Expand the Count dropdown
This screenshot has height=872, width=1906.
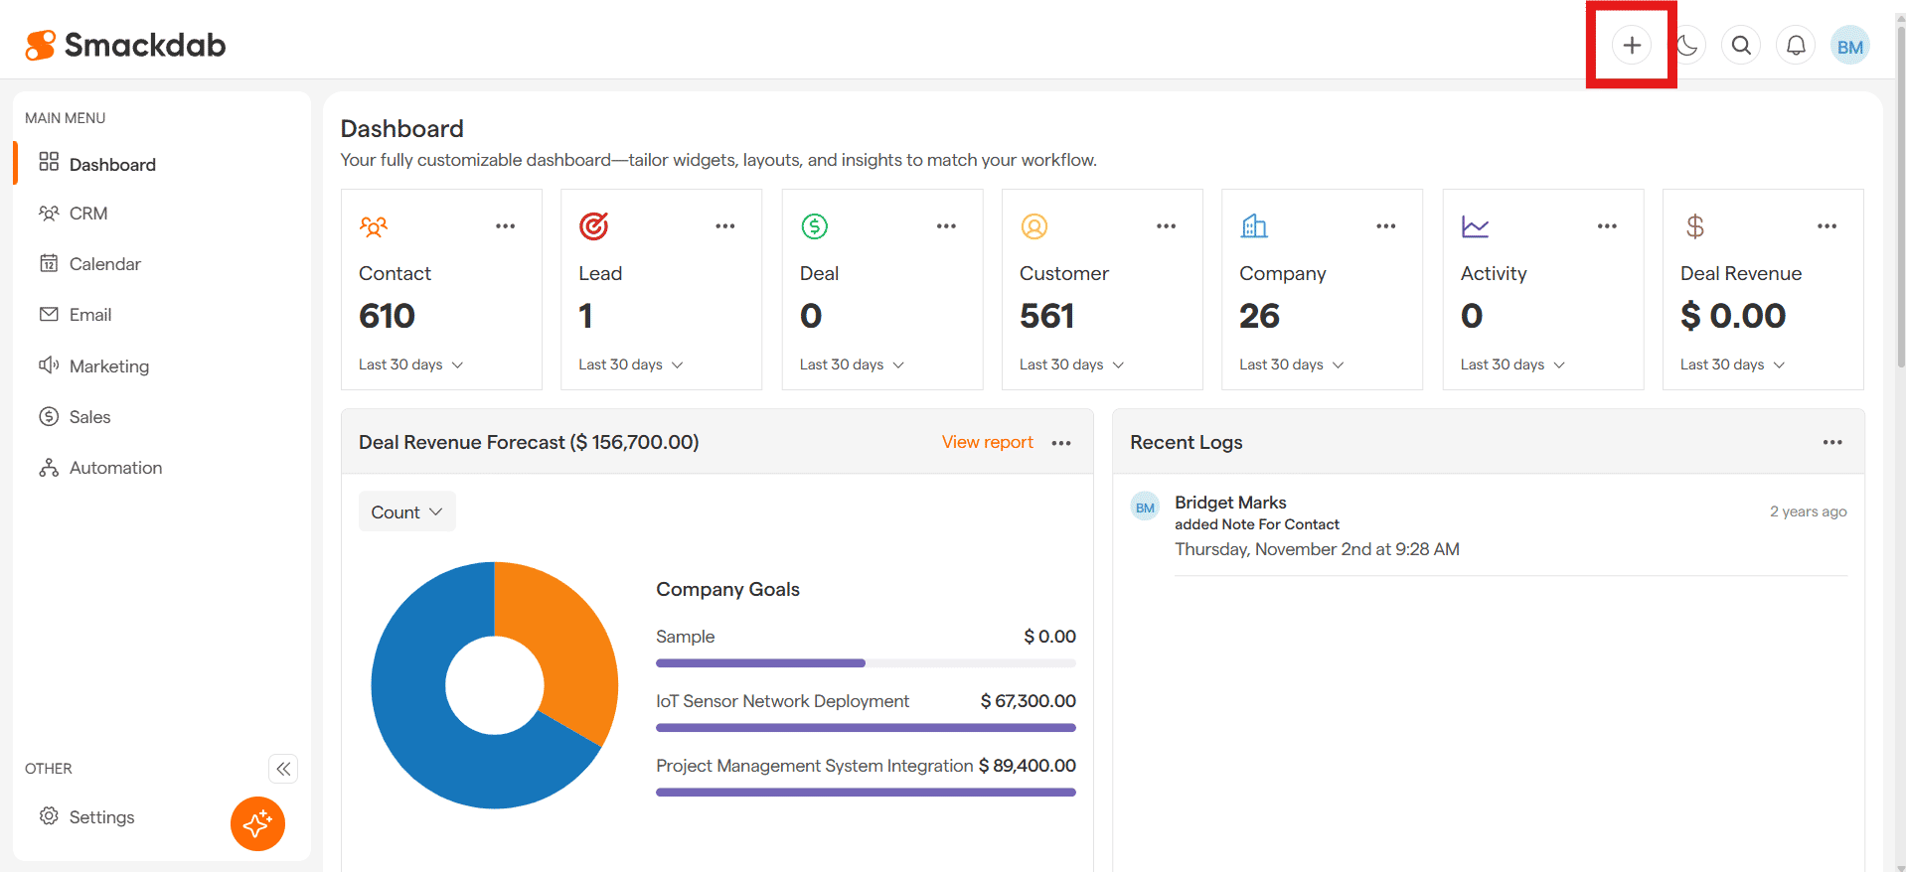coord(406,512)
